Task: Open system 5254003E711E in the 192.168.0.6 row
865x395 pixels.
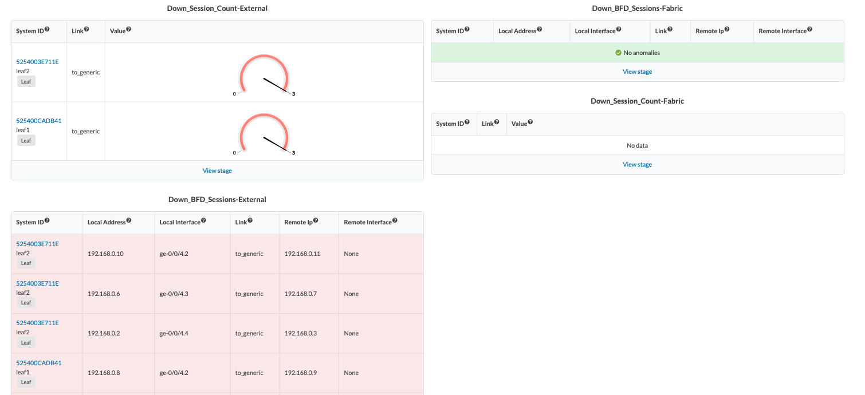Action: (37, 283)
